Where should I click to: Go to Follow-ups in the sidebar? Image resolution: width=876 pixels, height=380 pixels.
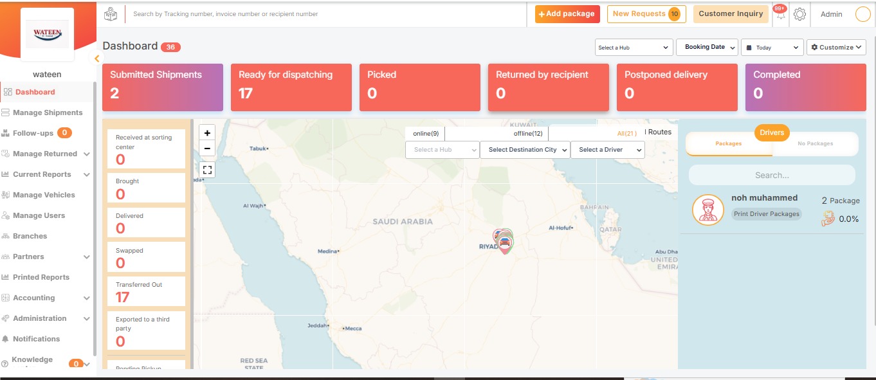click(33, 133)
